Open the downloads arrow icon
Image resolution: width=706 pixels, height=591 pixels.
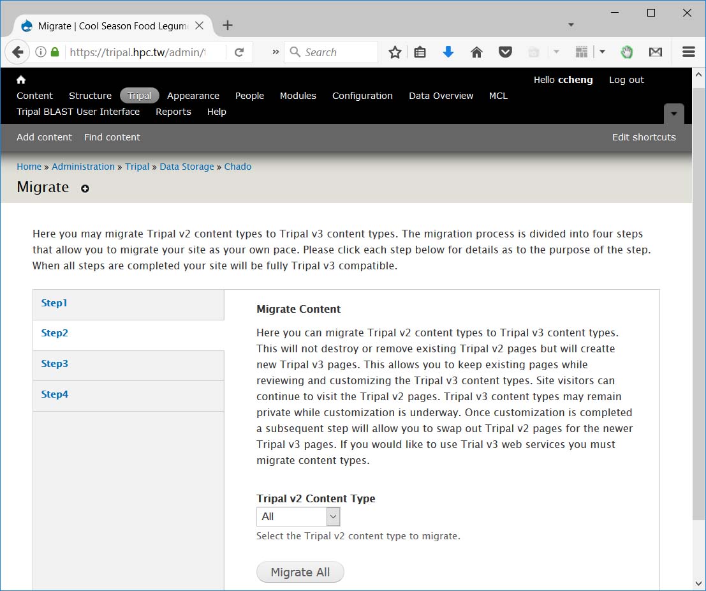[x=448, y=52]
